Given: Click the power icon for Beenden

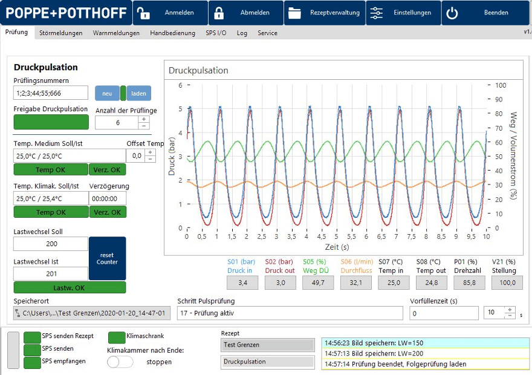Looking at the screenshot, I should (452, 13).
